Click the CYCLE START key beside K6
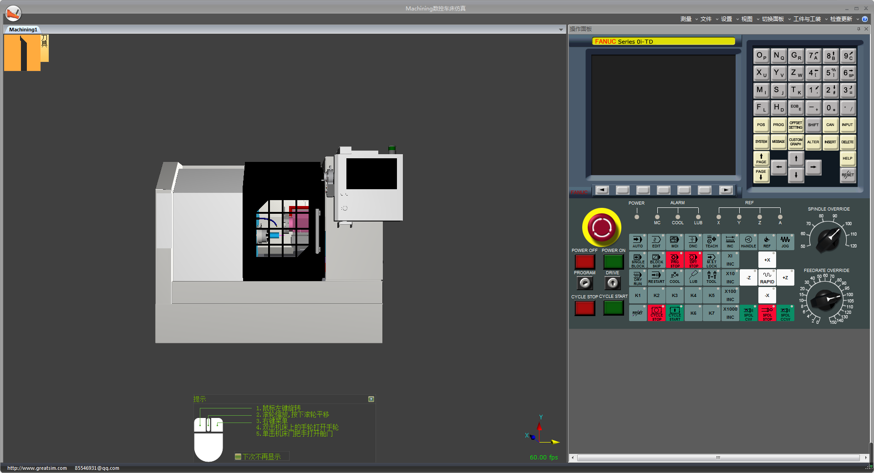 675,313
